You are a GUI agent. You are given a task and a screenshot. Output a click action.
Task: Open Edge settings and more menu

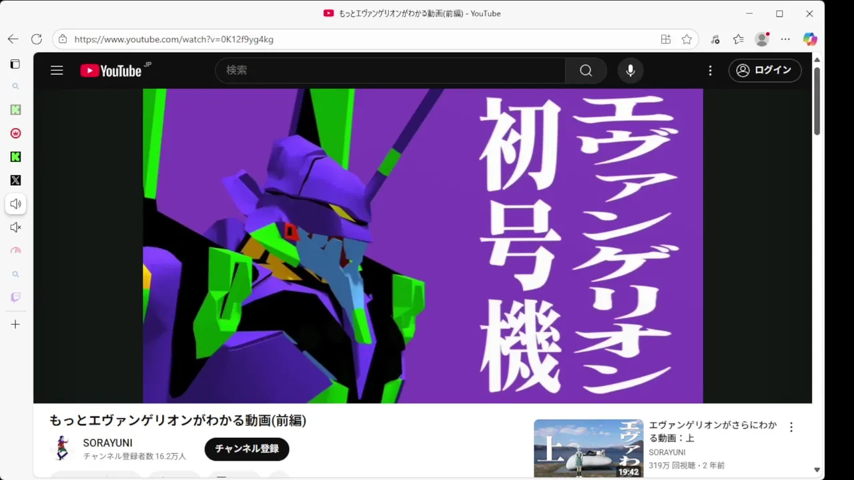click(785, 39)
